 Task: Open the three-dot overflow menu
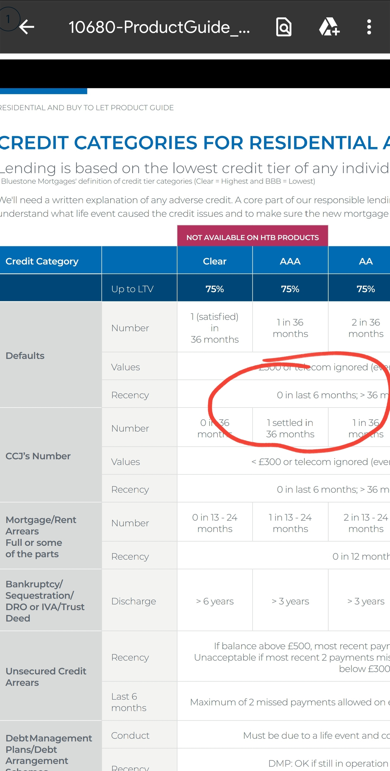point(369,27)
